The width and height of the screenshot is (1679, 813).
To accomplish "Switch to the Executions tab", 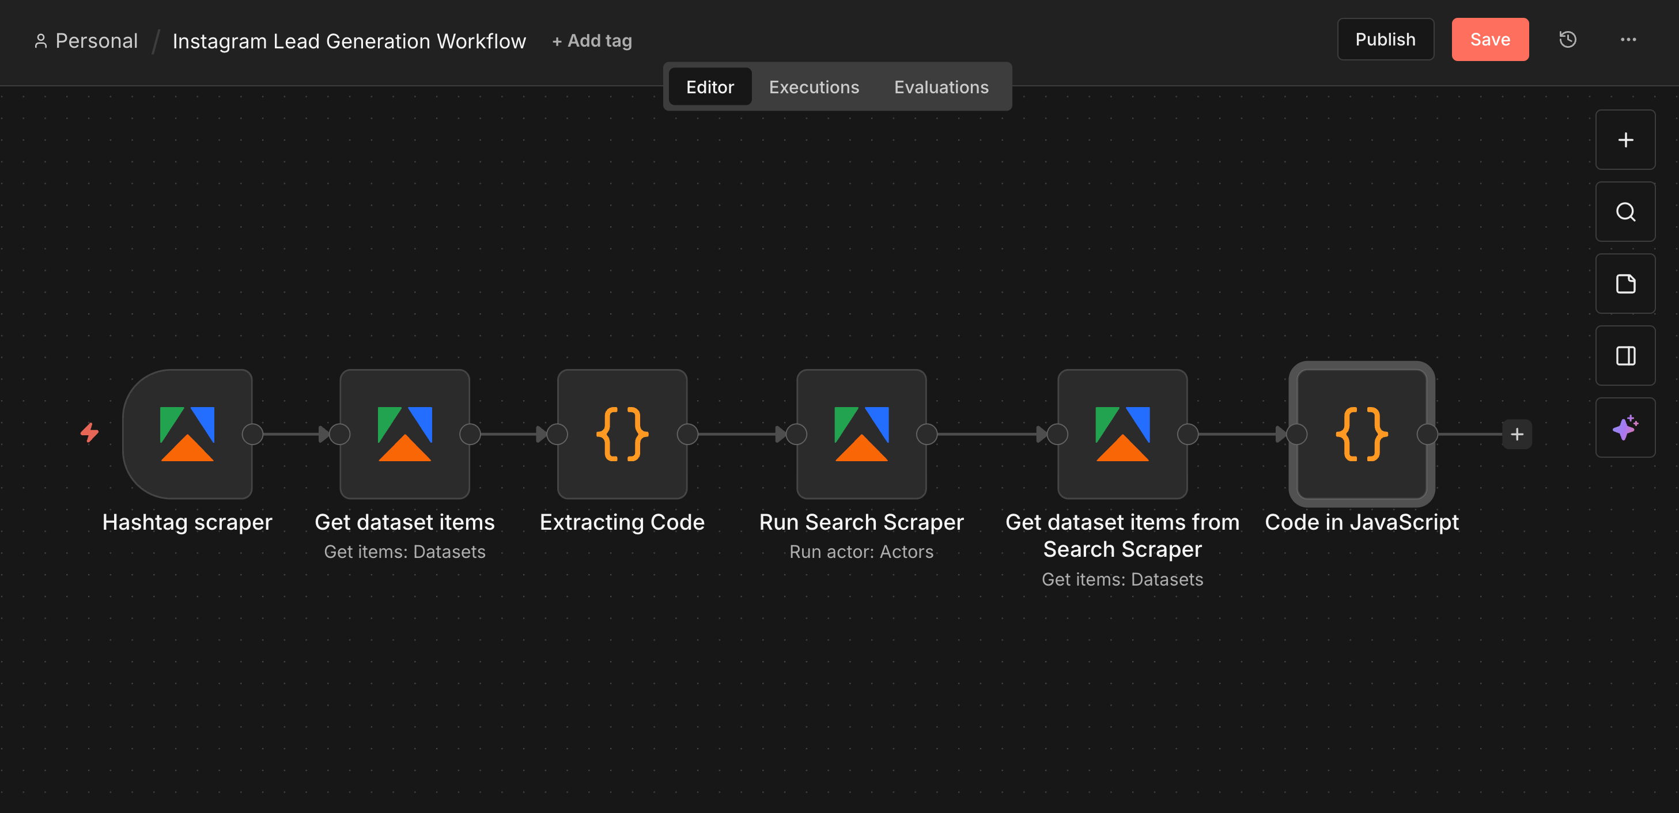I will 814,86.
